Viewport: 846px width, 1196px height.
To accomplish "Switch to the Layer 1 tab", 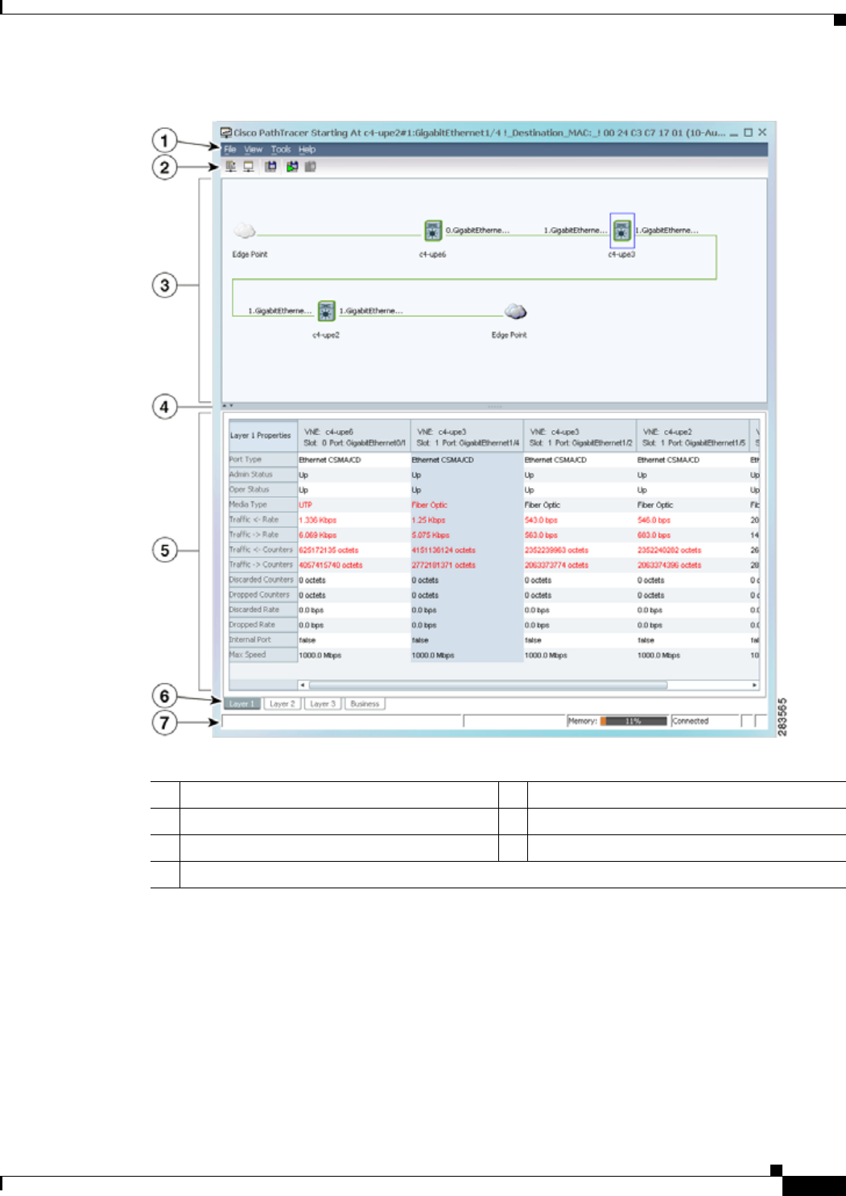I will click(242, 703).
